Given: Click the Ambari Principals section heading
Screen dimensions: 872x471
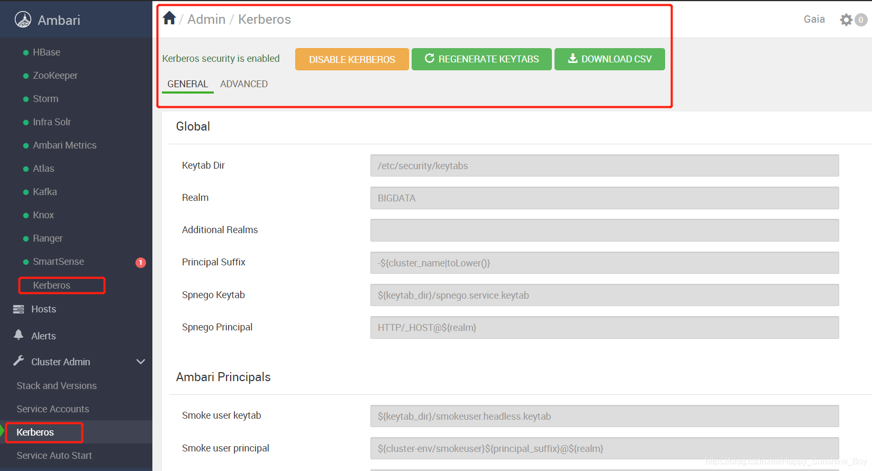Looking at the screenshot, I should click(223, 377).
